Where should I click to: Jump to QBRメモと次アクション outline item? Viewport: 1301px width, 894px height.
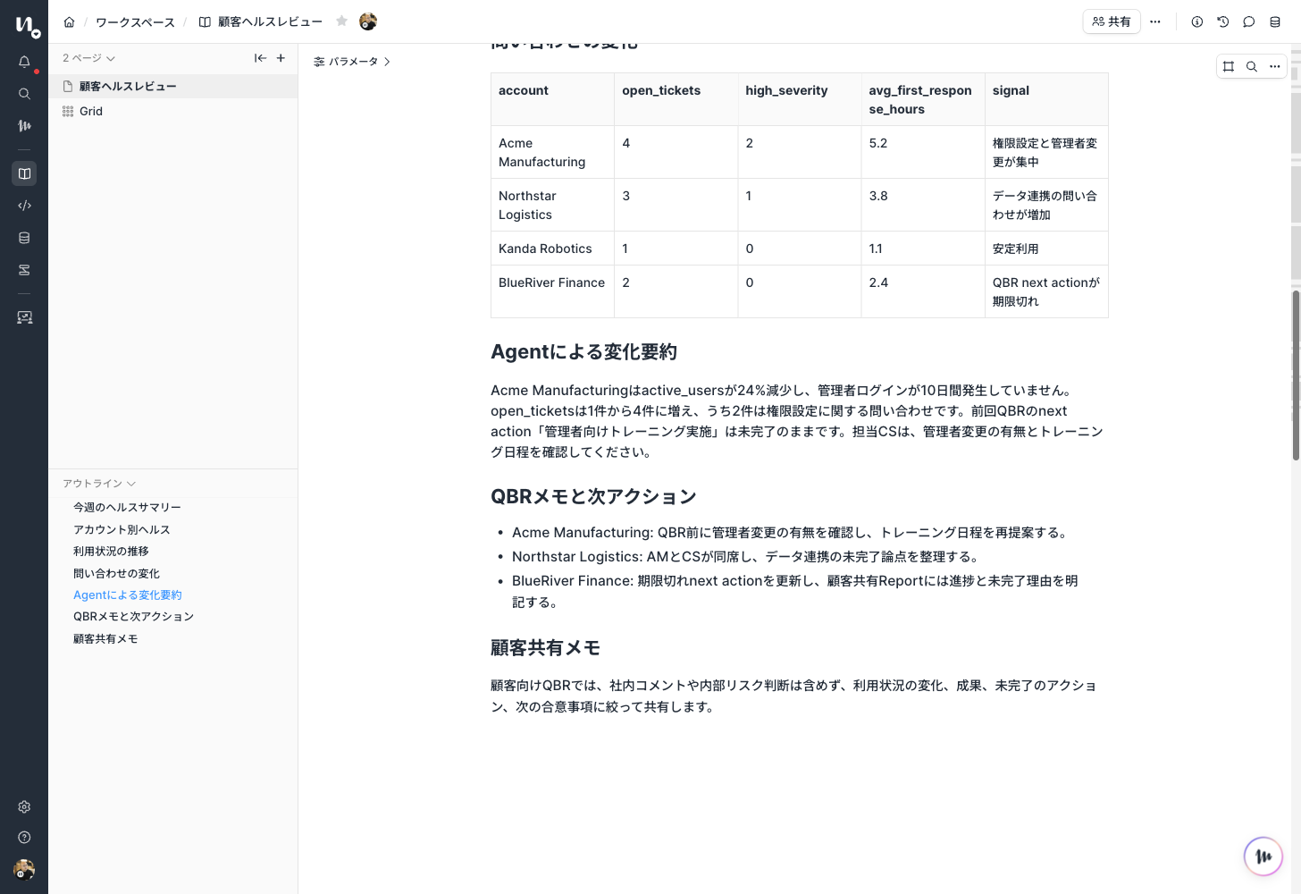pyautogui.click(x=133, y=617)
